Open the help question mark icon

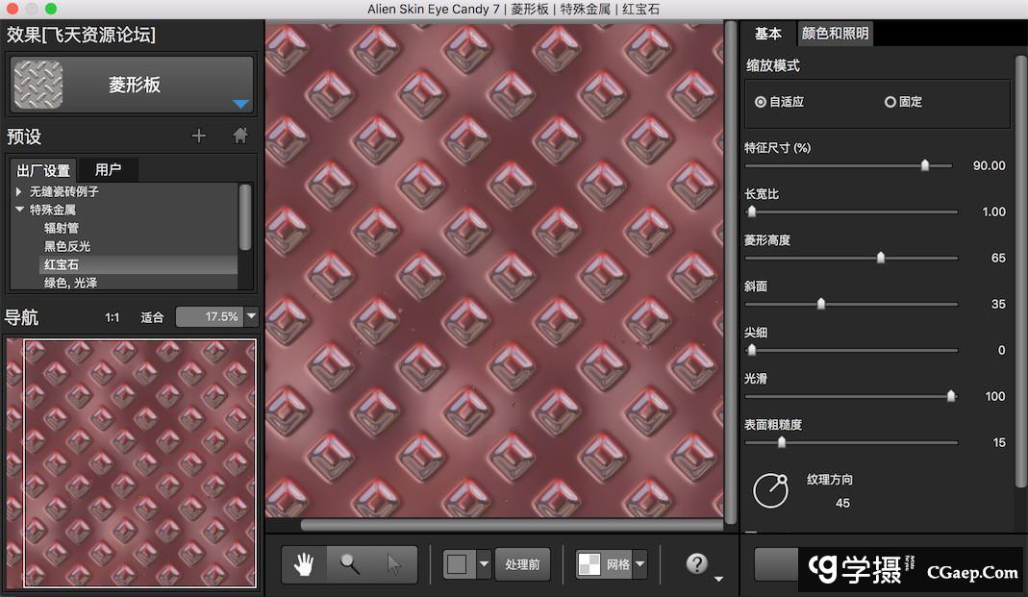pyautogui.click(x=697, y=564)
